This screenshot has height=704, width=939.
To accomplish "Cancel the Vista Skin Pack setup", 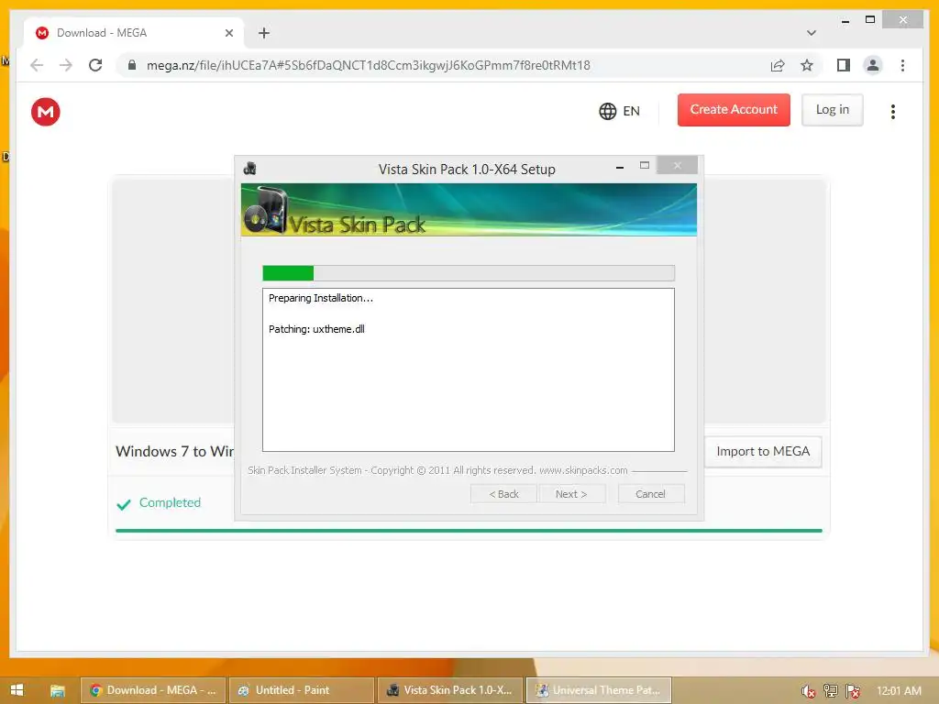I will point(650,494).
